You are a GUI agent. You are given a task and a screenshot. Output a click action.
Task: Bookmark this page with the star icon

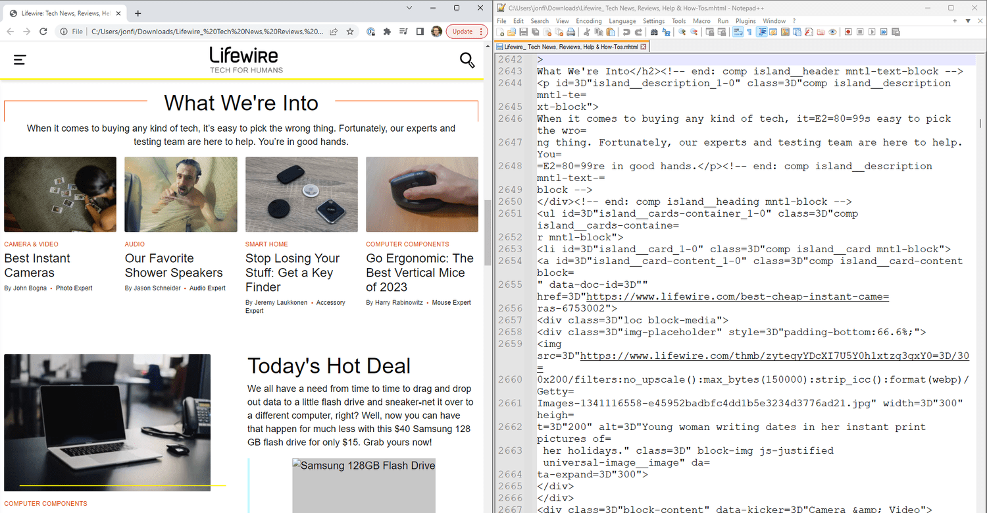pyautogui.click(x=350, y=31)
